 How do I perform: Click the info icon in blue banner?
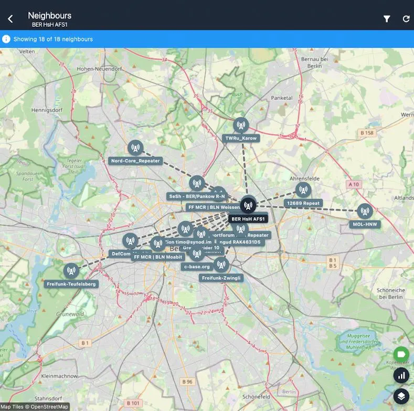[6, 39]
